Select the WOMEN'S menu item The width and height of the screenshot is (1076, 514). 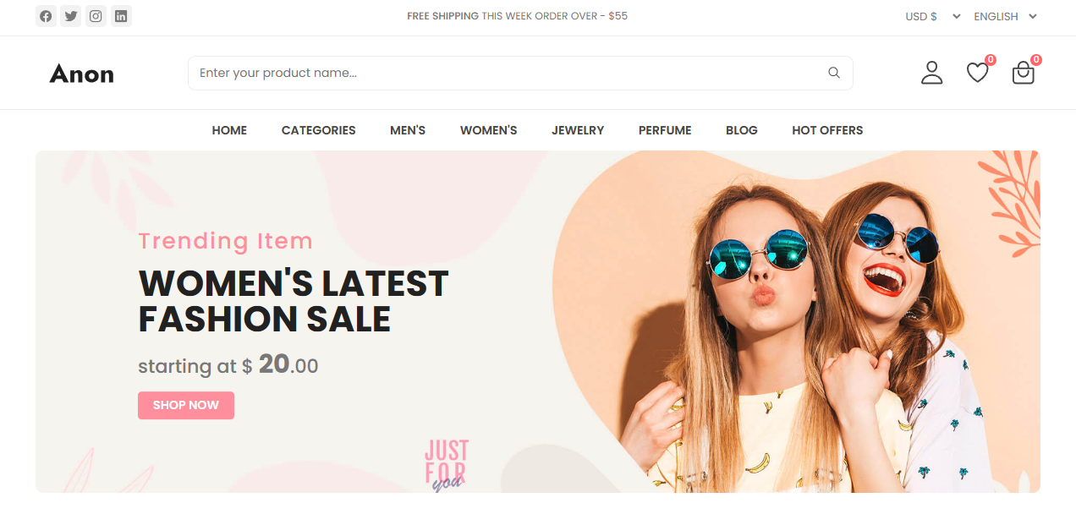click(489, 130)
